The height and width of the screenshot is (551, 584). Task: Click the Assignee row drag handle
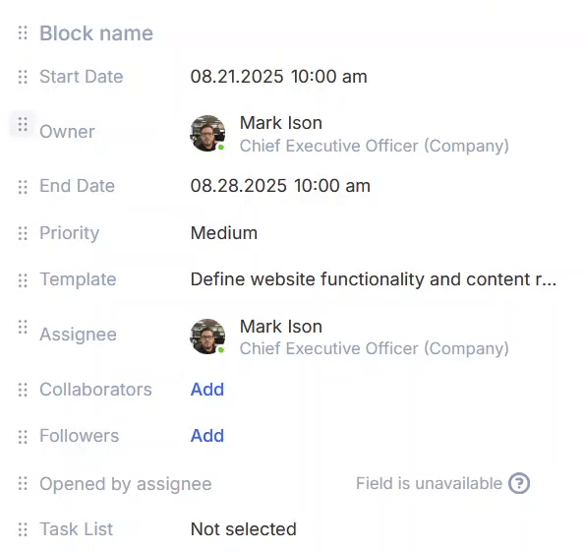click(x=23, y=327)
